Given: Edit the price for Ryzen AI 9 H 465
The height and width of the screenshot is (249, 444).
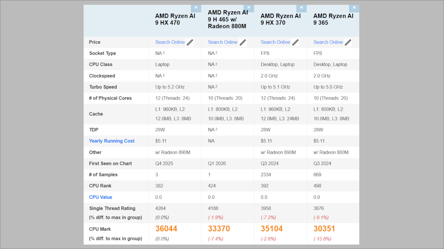Looking at the screenshot, I should point(243,42).
